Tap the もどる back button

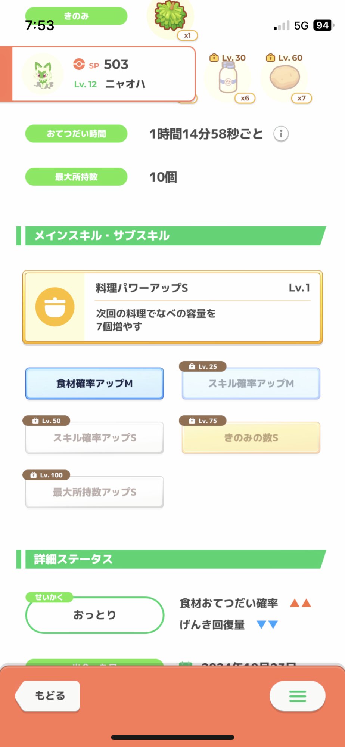point(49,695)
